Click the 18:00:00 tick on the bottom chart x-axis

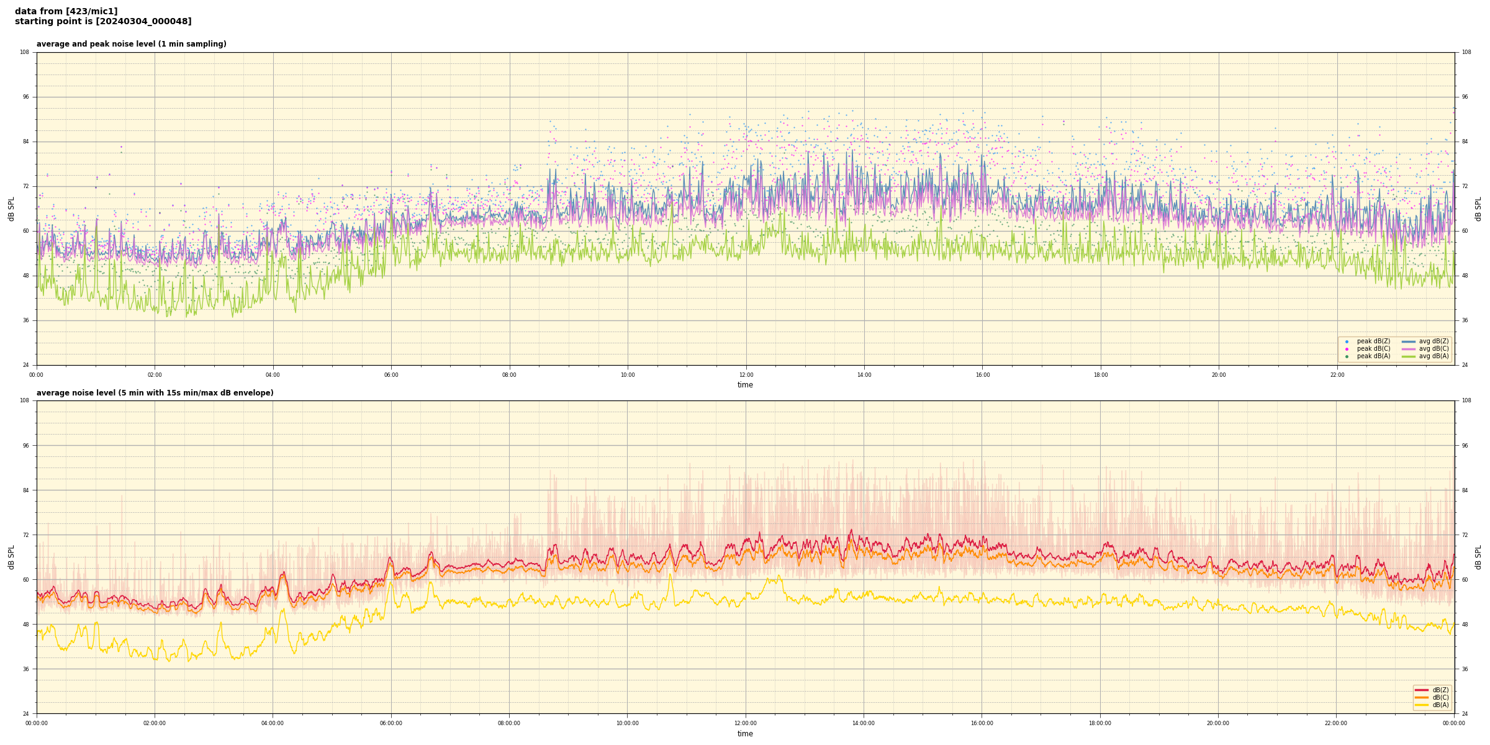coord(1099,723)
